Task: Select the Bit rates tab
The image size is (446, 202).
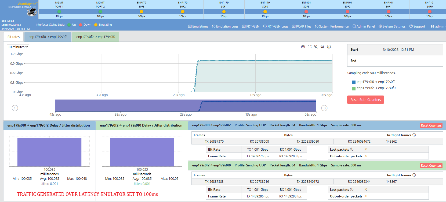Action: point(13,37)
